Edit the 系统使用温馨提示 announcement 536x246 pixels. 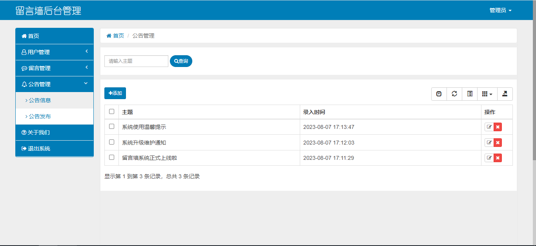tap(489, 127)
